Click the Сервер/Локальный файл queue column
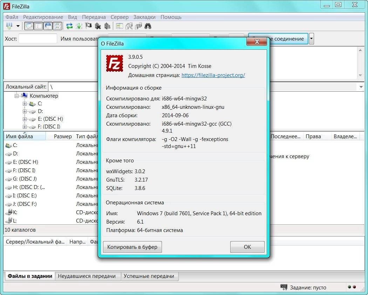 point(35,242)
